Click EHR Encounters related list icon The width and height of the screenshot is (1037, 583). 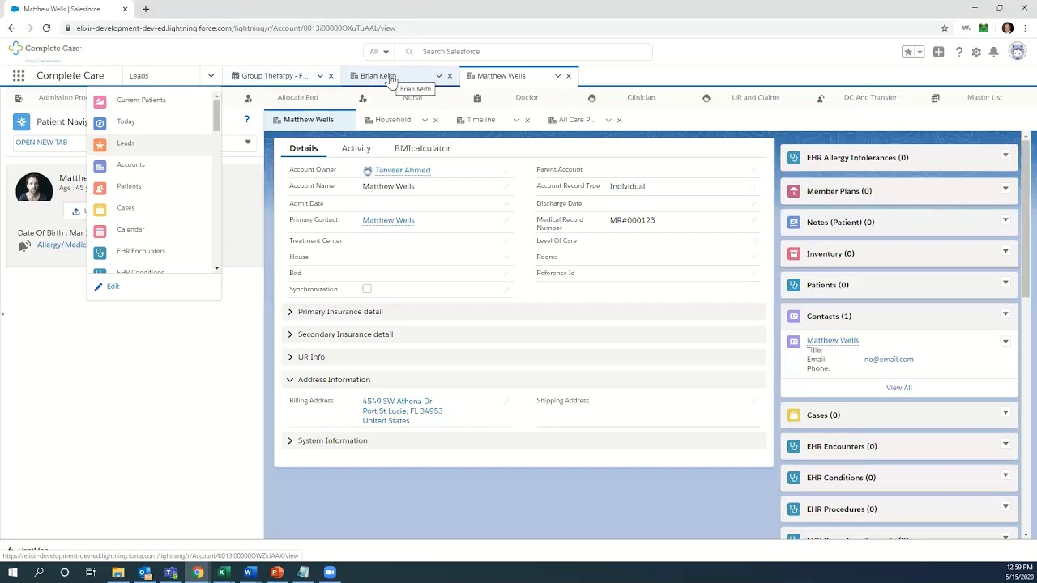tap(794, 446)
